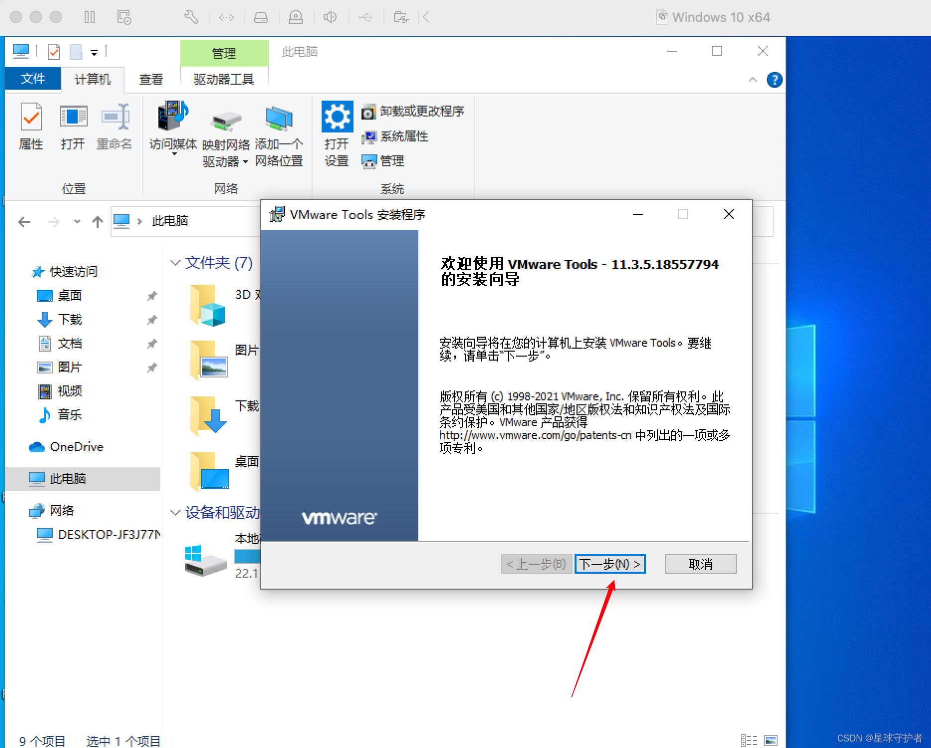Click the collapse toolbar arrow in VMware toolbar
This screenshot has height=748, width=931.
tap(426, 17)
